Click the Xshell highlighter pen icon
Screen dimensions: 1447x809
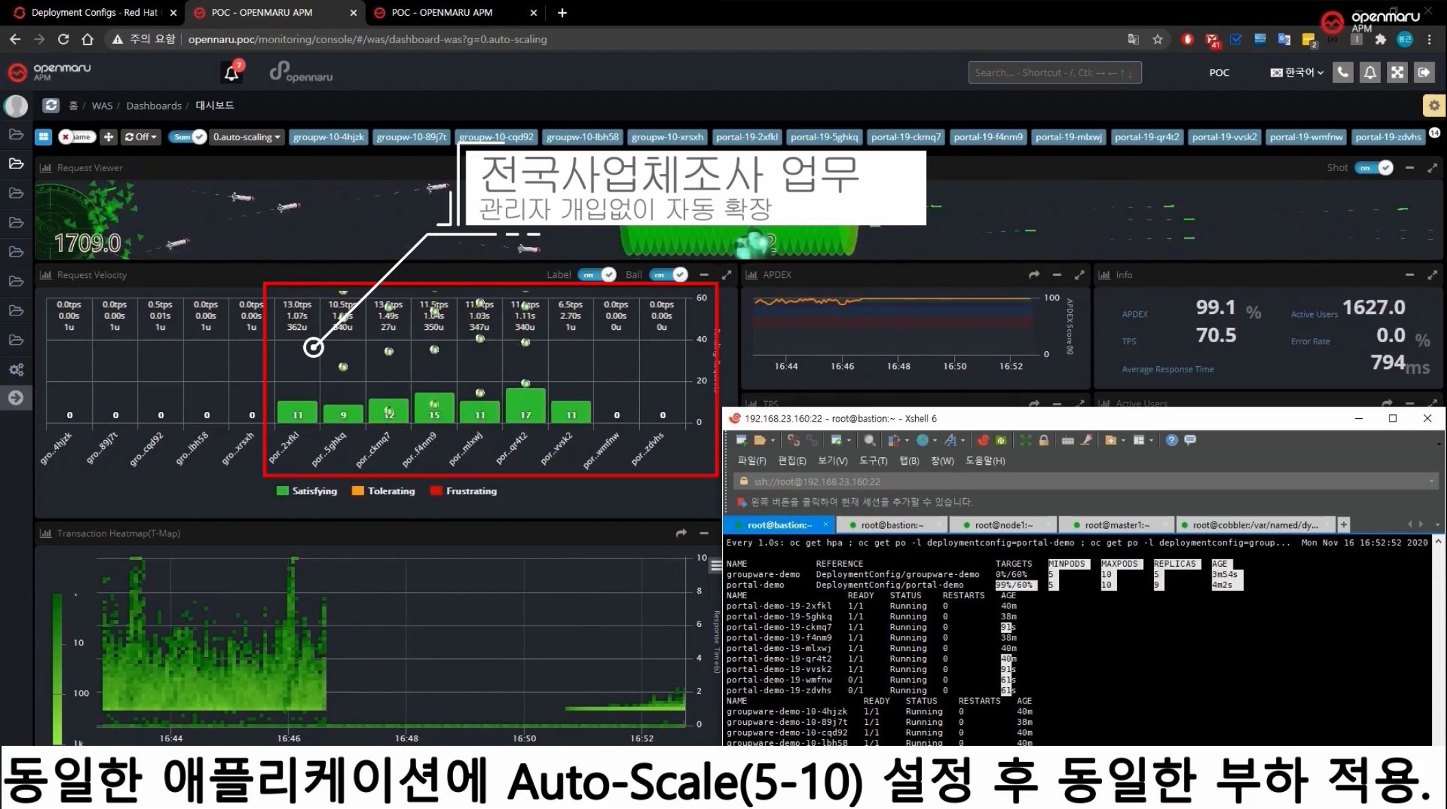(1086, 440)
